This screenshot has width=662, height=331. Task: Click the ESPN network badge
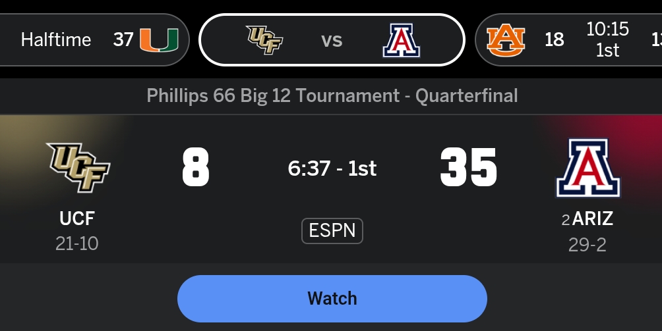(x=332, y=230)
